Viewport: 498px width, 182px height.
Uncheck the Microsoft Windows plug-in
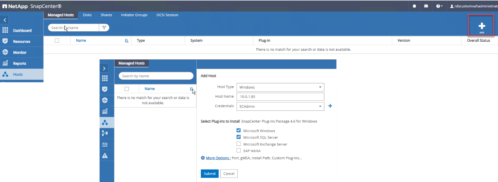pyautogui.click(x=238, y=131)
